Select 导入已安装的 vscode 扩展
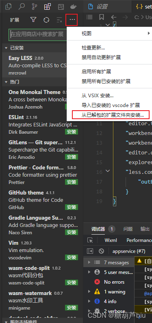This screenshot has height=323, width=152. coord(109,105)
